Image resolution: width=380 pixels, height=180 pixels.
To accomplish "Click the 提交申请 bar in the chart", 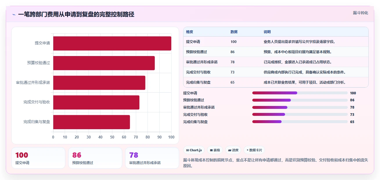I will (112, 44).
